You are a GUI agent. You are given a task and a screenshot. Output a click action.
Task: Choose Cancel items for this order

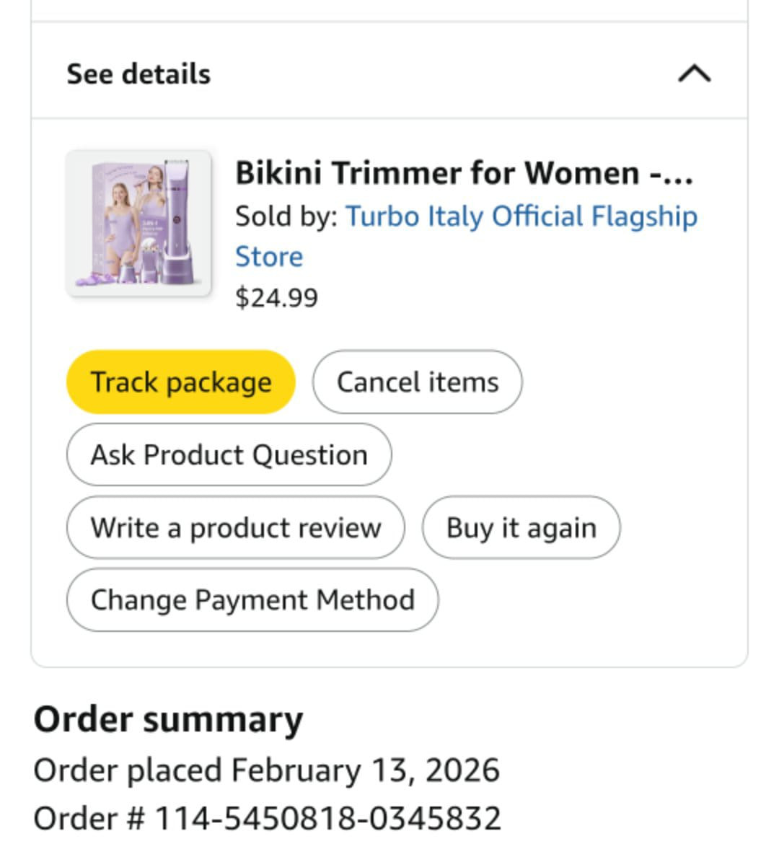(x=417, y=382)
